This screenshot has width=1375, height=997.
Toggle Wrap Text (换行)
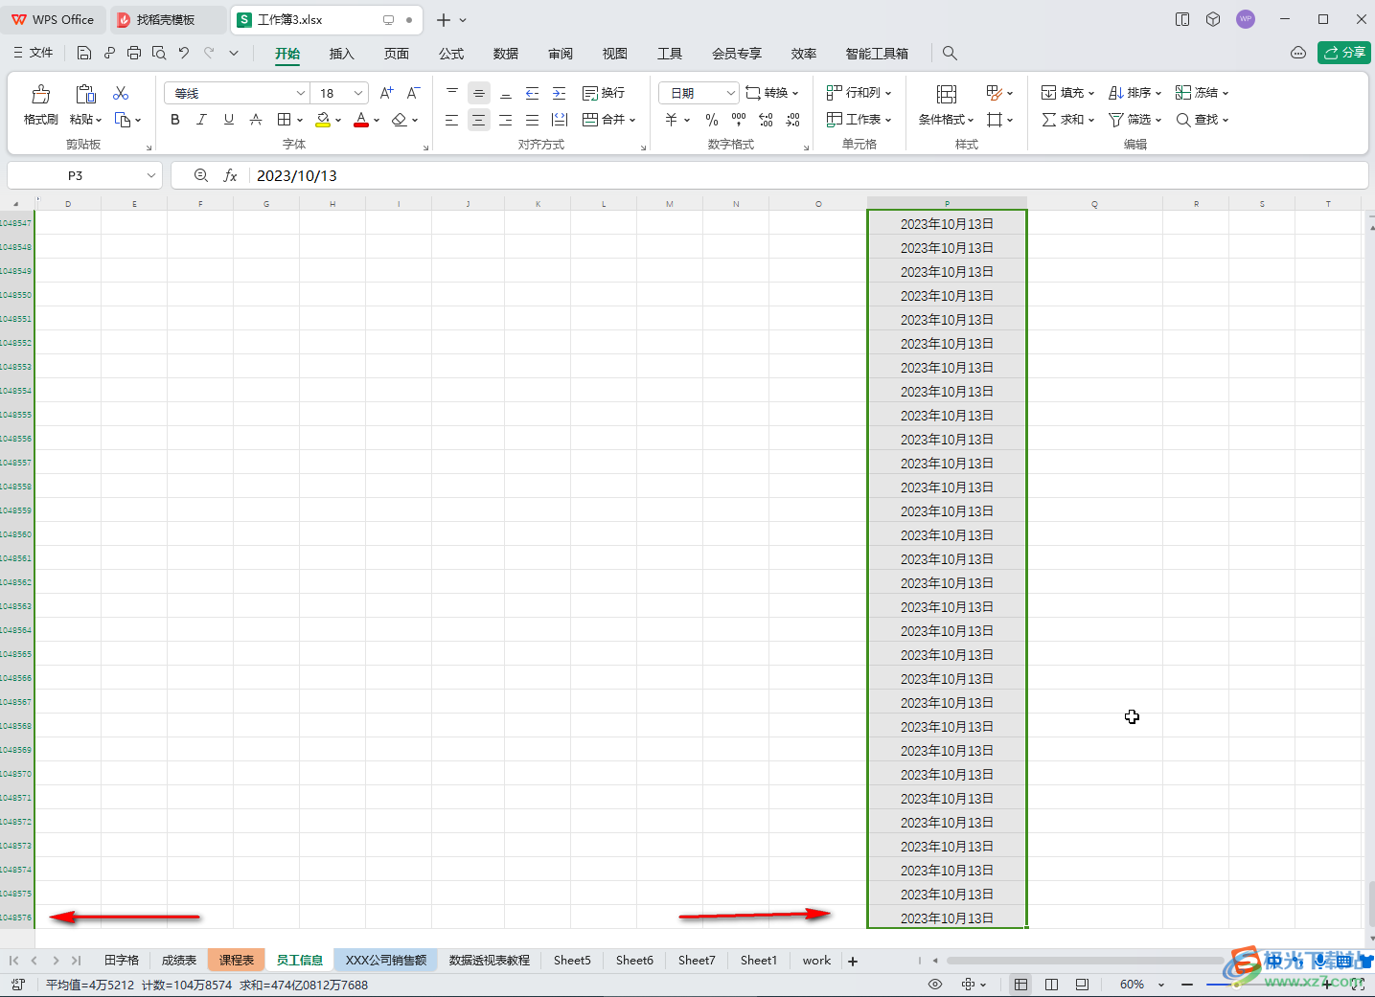604,93
